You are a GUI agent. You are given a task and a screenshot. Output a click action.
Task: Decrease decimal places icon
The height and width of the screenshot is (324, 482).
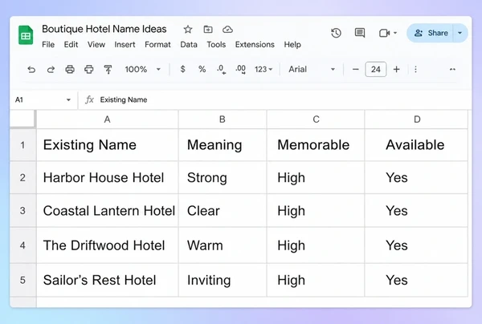[221, 69]
